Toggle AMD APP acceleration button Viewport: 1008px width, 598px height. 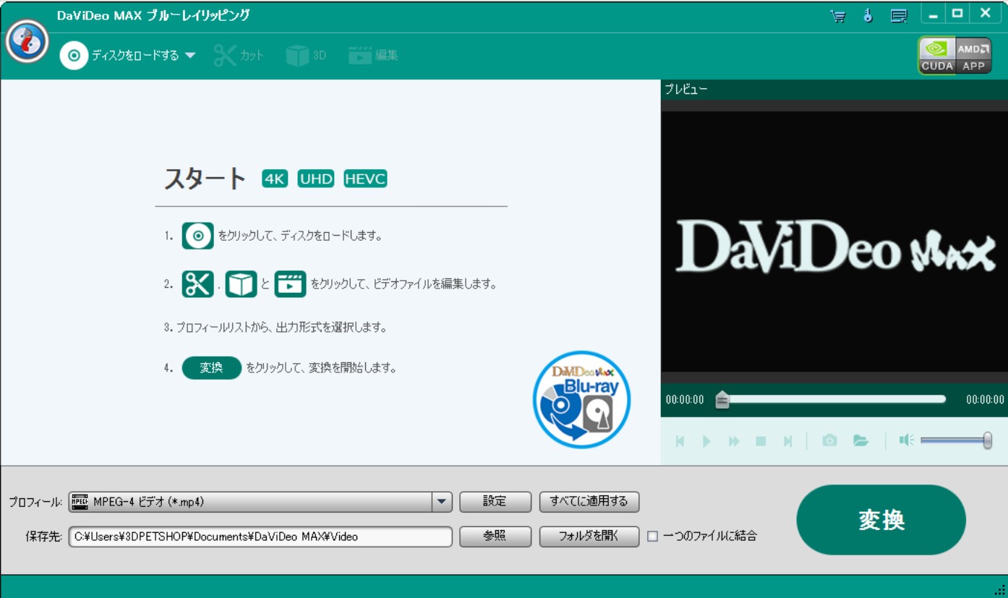[973, 56]
